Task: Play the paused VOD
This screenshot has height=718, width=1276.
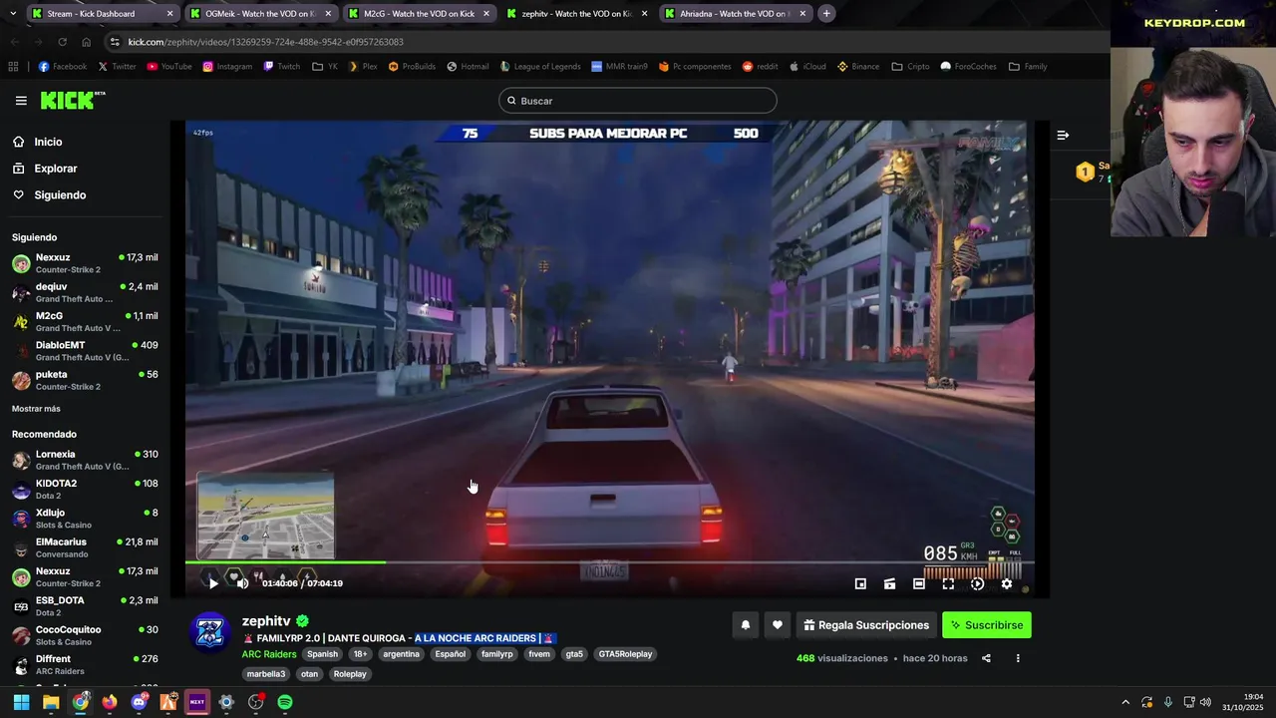Action: pos(212,583)
